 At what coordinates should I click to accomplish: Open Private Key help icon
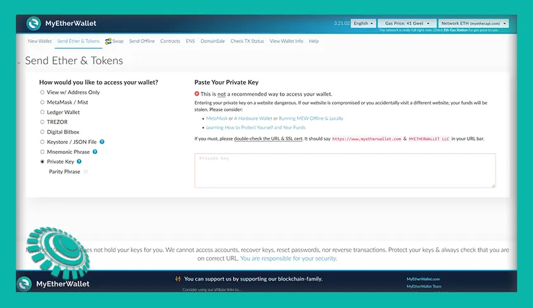[79, 162]
